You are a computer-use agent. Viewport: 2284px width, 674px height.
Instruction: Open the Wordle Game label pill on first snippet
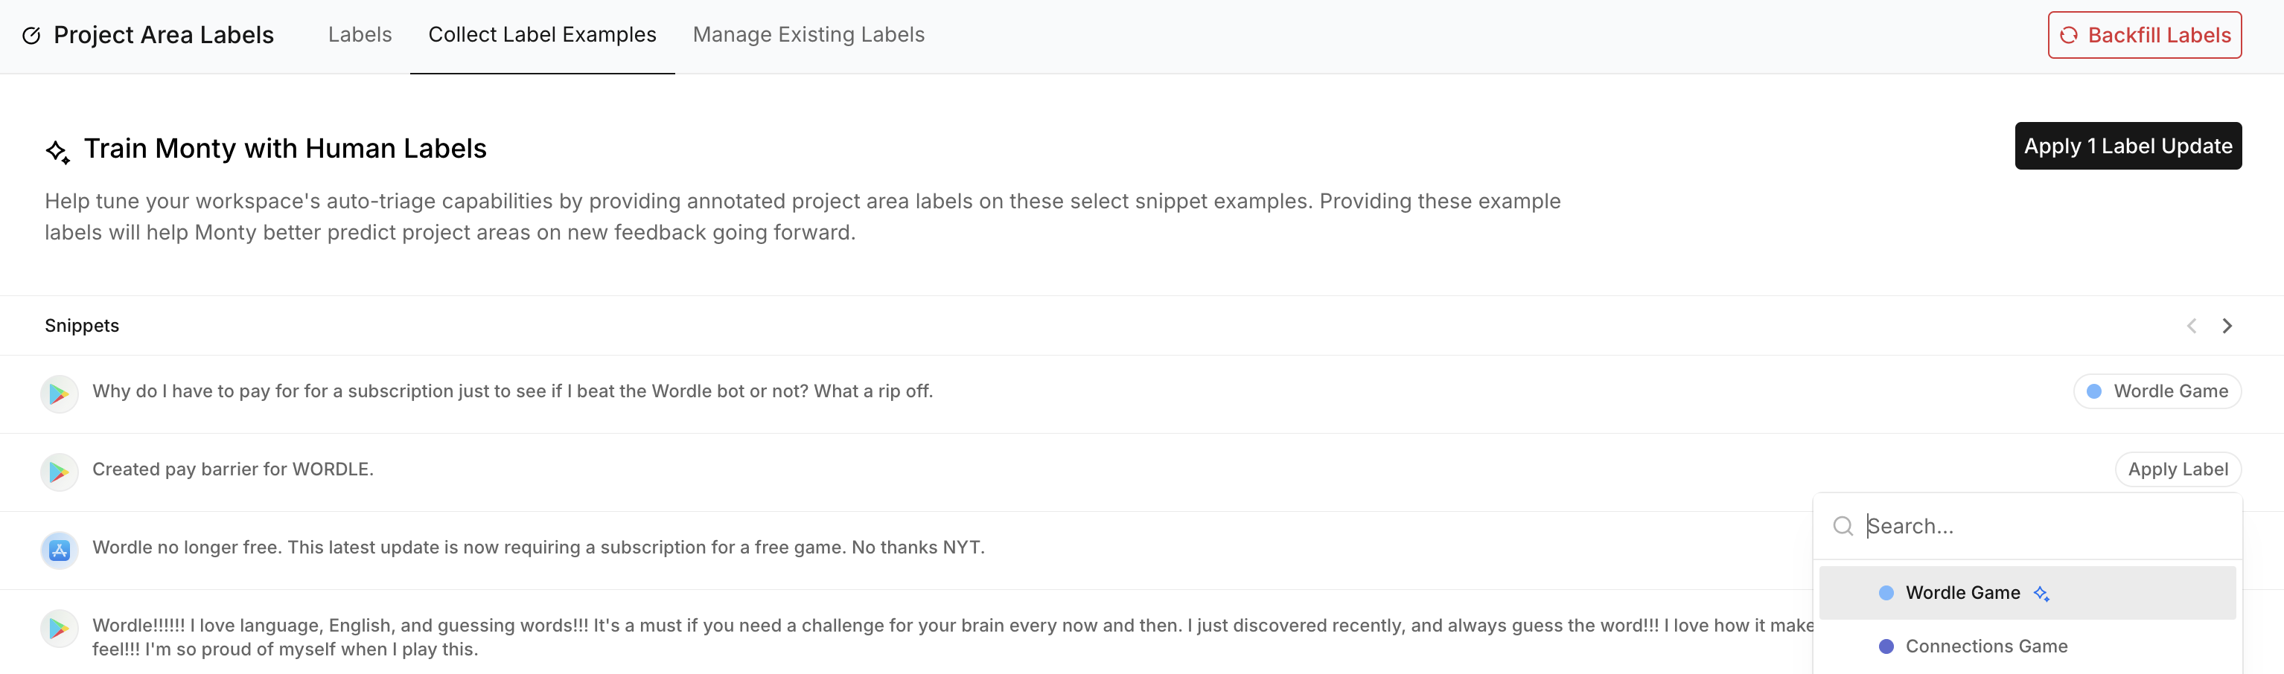click(x=2157, y=391)
